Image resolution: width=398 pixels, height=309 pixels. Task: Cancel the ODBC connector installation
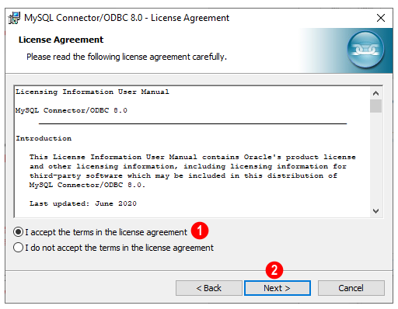[351, 288]
